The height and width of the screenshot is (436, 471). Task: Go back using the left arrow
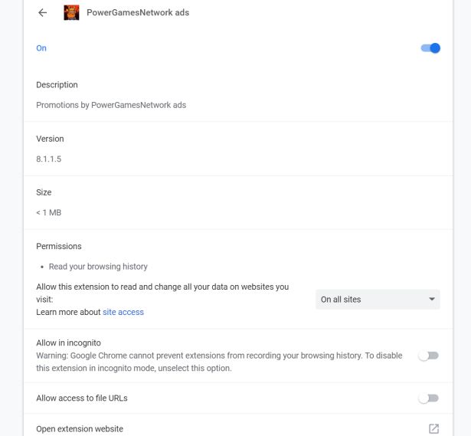tap(42, 13)
